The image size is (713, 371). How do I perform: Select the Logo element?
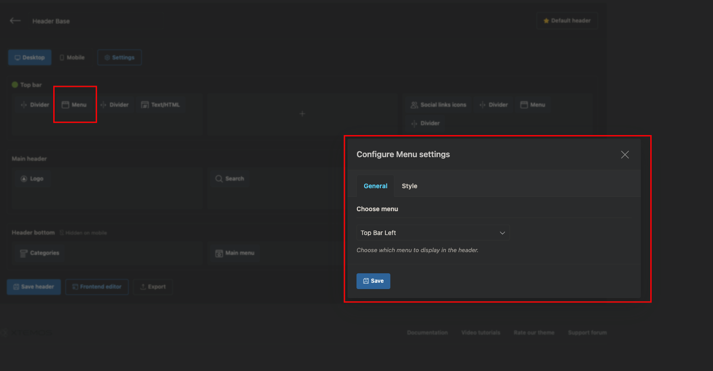[x=32, y=179]
